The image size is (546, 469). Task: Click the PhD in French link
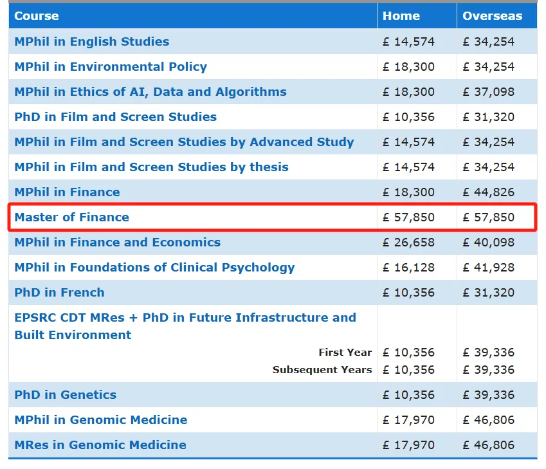[x=59, y=293]
